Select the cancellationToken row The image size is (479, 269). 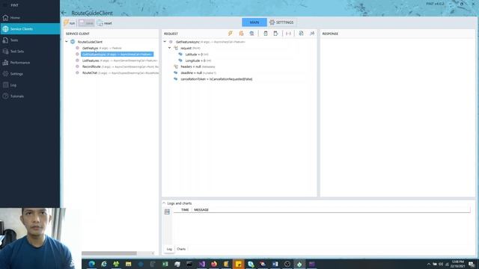point(216,79)
